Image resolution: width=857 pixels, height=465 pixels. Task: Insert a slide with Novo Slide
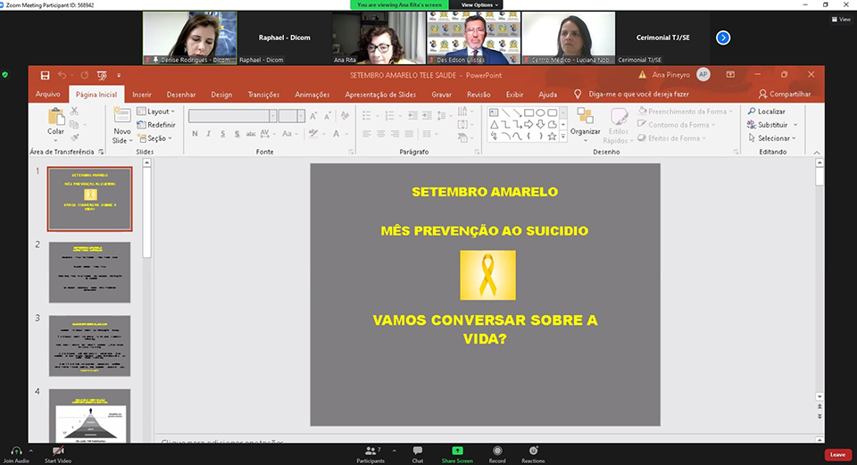(121, 120)
